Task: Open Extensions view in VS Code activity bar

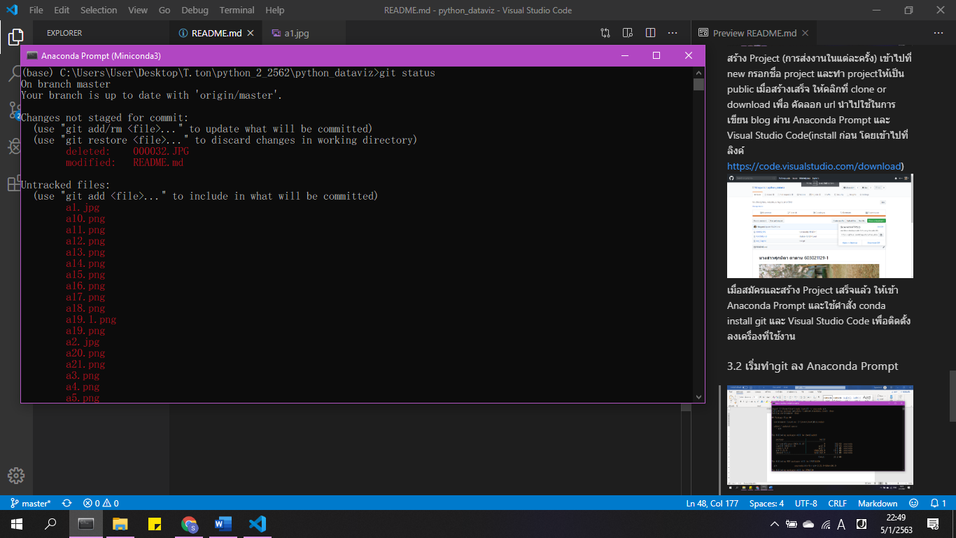Action: pyautogui.click(x=14, y=184)
